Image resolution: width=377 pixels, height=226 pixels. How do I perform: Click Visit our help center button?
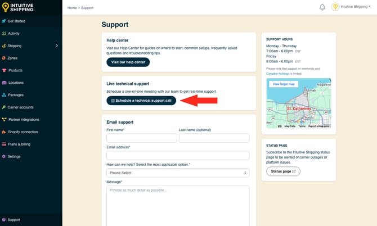(x=128, y=62)
